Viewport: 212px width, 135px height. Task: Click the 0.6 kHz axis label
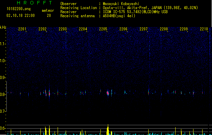3,128
